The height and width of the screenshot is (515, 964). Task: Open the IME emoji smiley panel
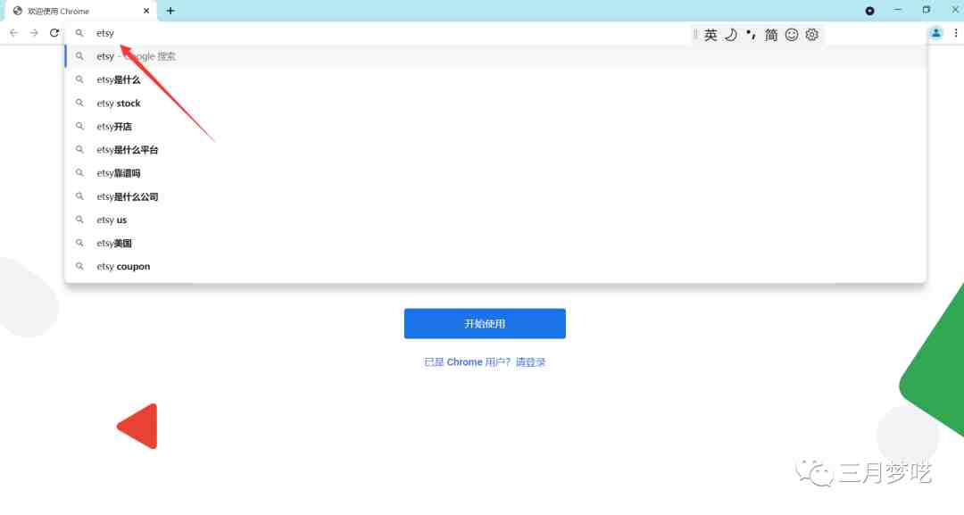pos(792,35)
